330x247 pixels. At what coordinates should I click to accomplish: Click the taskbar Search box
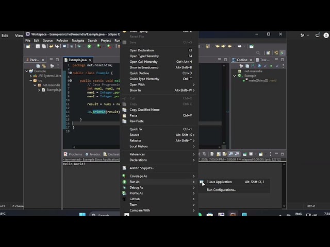coord(105,215)
